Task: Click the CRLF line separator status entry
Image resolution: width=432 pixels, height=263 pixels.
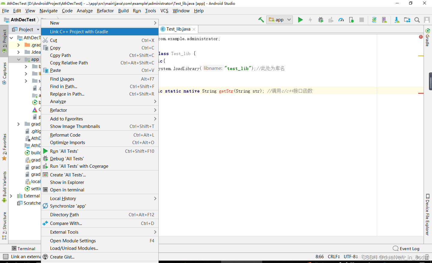Action: point(334,257)
